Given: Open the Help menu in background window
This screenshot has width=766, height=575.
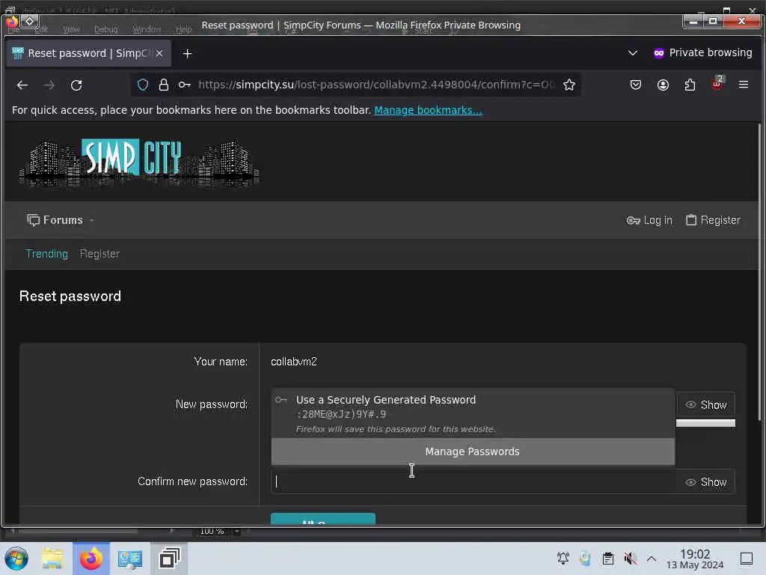Looking at the screenshot, I should 184,29.
